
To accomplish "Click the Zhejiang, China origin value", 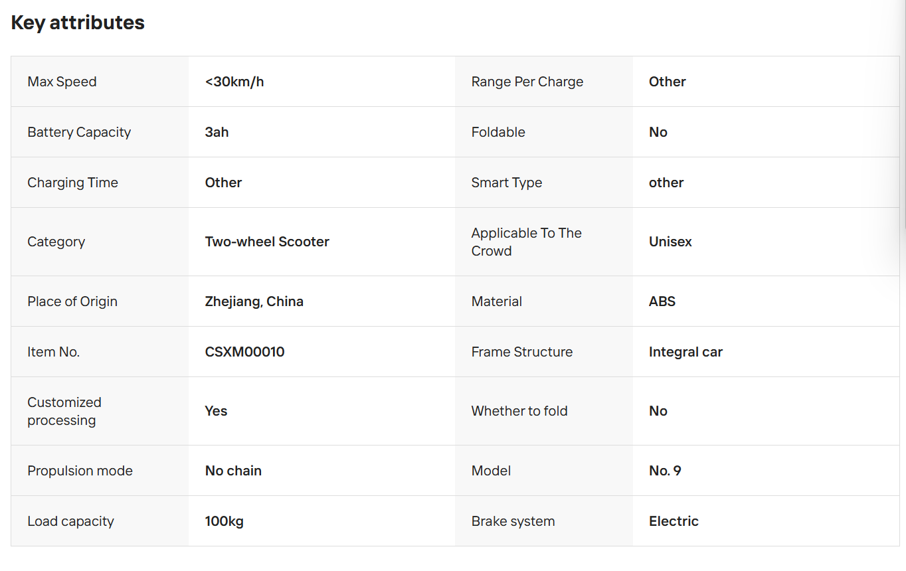I will pyautogui.click(x=254, y=301).
